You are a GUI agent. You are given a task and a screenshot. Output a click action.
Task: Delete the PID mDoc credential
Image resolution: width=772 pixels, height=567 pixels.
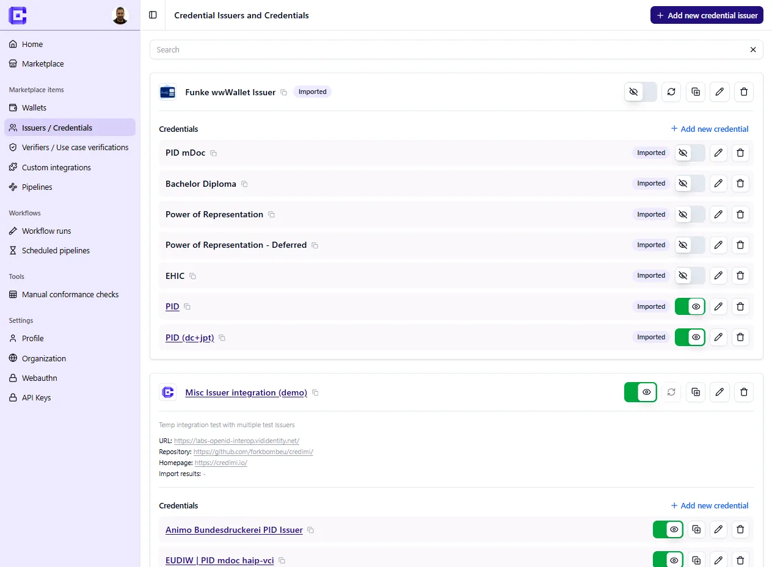(x=740, y=153)
